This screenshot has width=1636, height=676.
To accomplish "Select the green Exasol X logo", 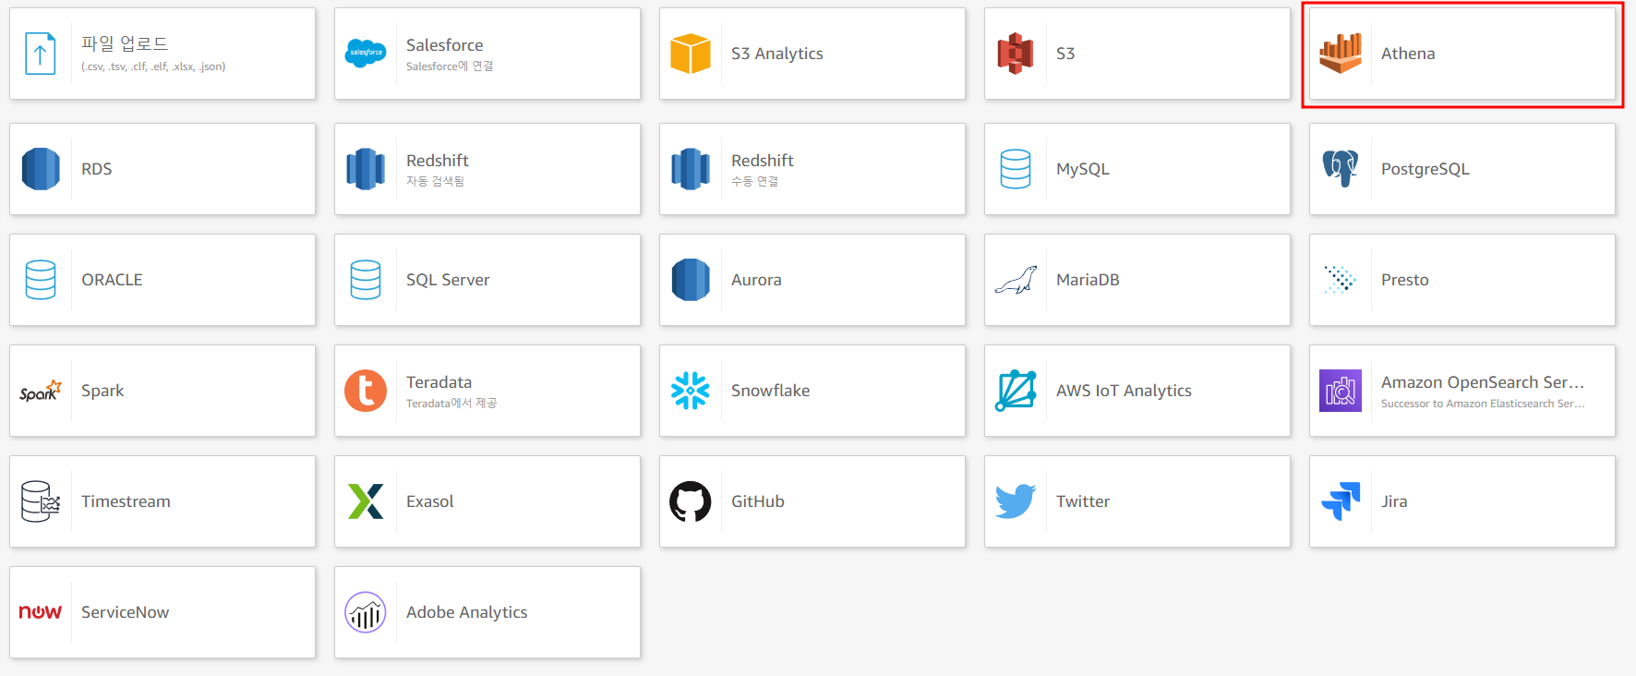I will click(x=366, y=501).
